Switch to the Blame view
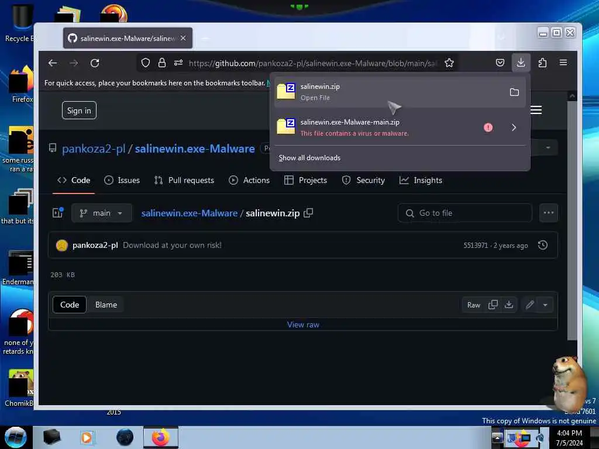This screenshot has width=599, height=449. click(106, 305)
